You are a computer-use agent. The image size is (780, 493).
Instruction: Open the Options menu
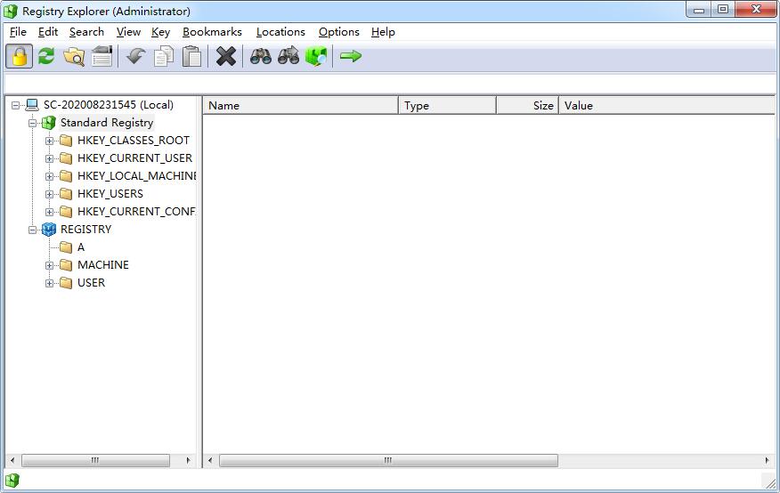pos(338,32)
